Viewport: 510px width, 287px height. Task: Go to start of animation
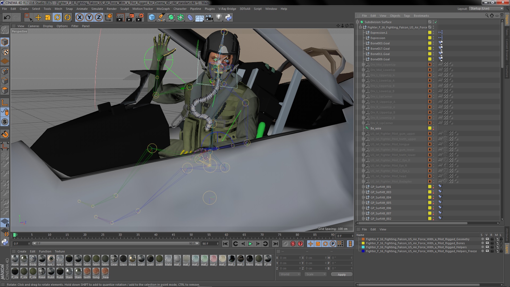(x=226, y=244)
